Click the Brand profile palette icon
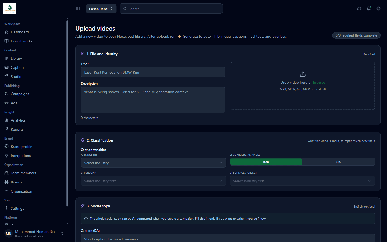This screenshot has height=242, width=387. (x=6, y=147)
